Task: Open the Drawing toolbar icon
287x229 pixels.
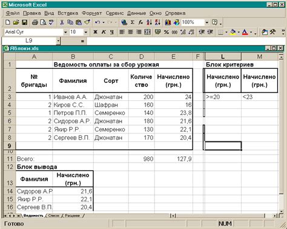Action: point(176,22)
